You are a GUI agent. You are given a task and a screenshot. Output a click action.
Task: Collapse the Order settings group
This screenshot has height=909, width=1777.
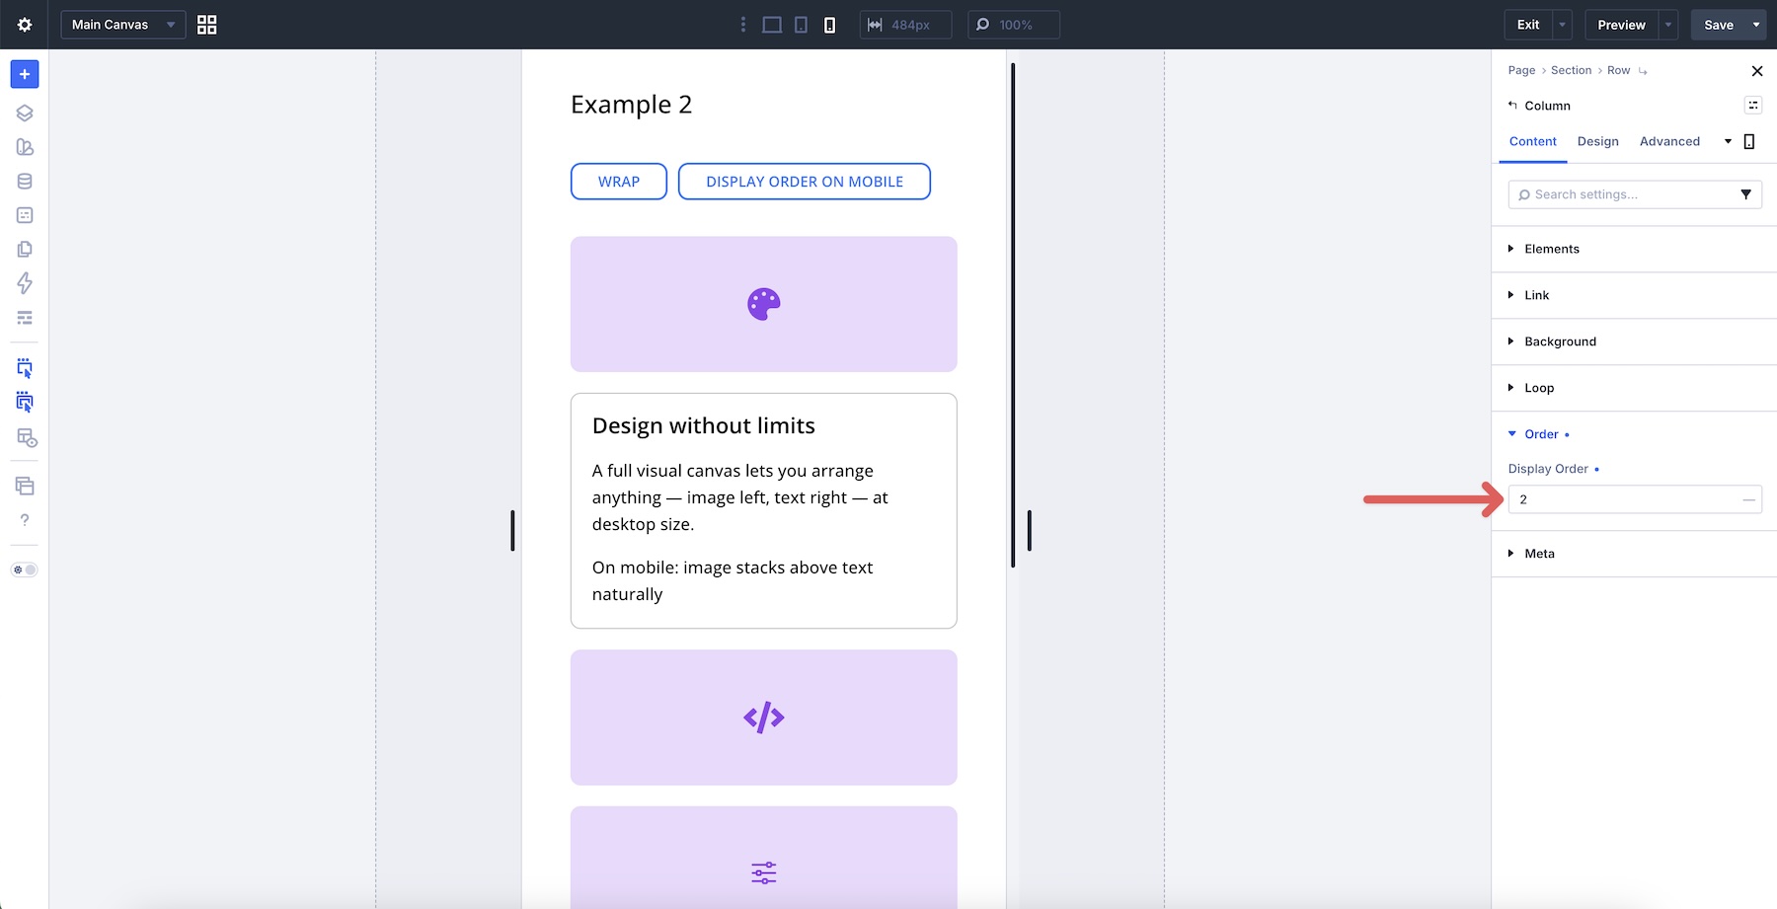pyautogui.click(x=1634, y=434)
